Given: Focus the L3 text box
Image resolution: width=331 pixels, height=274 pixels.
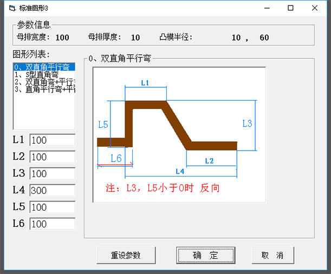Looking at the screenshot, I should [52, 174].
